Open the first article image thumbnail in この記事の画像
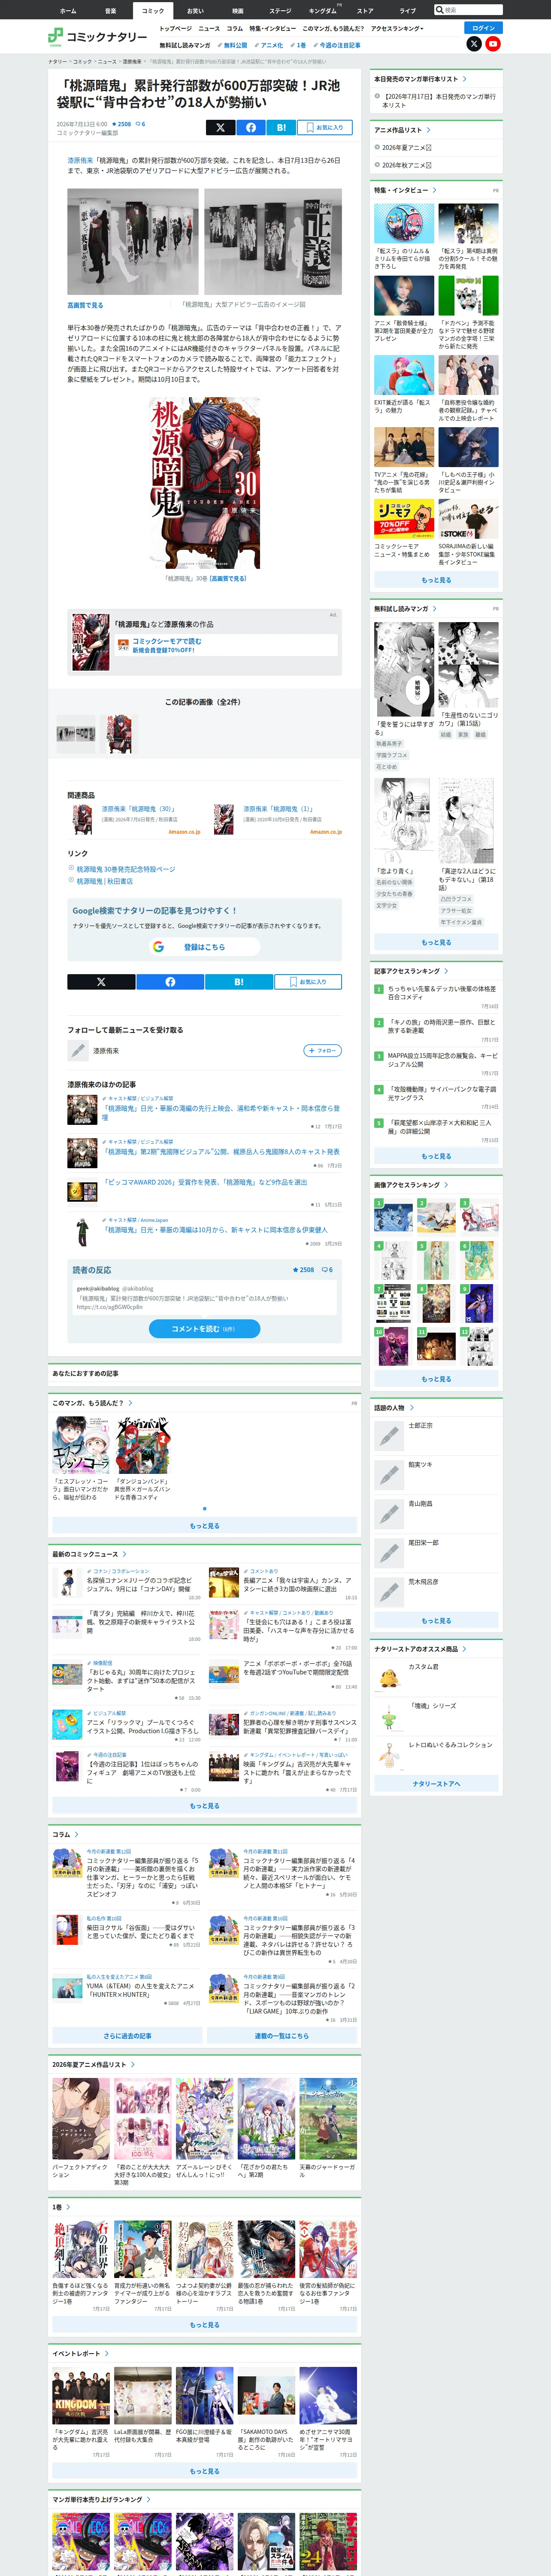 76,734
